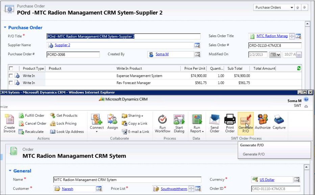The height and width of the screenshot is (195, 315).
Task: Refresh the product grid with green icon
Action: tap(298, 68)
